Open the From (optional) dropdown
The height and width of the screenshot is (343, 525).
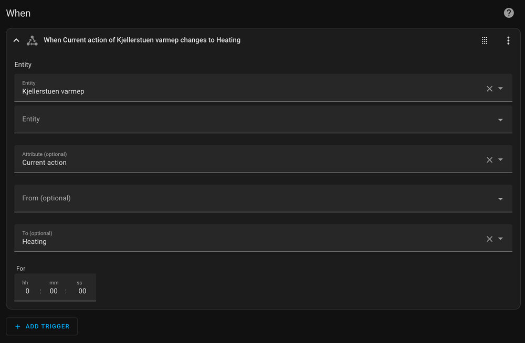(501, 199)
